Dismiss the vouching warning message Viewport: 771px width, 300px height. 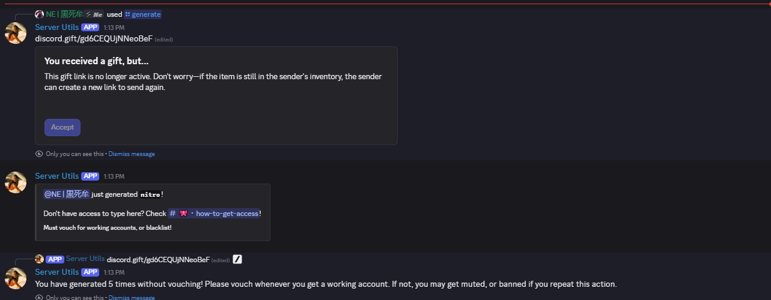pos(132,298)
